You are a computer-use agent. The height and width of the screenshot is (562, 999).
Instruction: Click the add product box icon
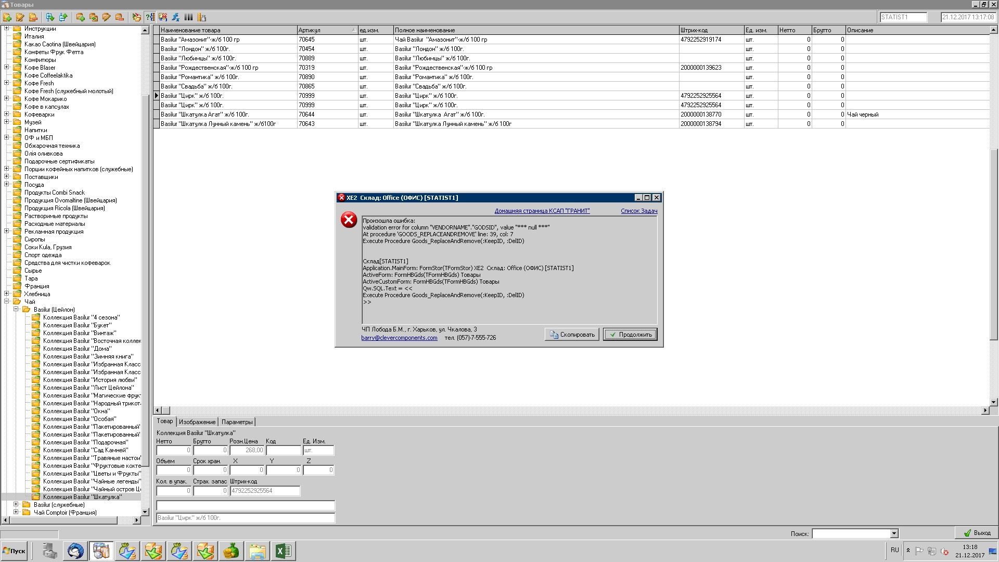click(81, 17)
